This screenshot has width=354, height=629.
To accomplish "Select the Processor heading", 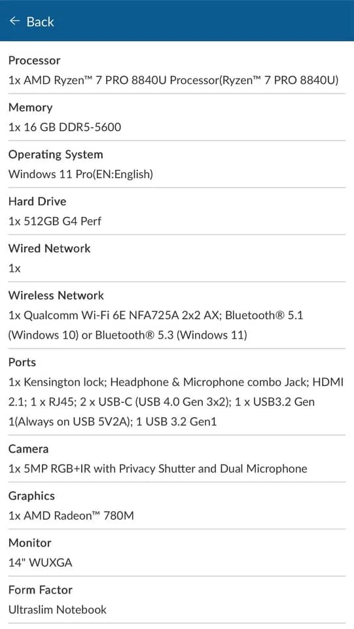I will [x=35, y=60].
